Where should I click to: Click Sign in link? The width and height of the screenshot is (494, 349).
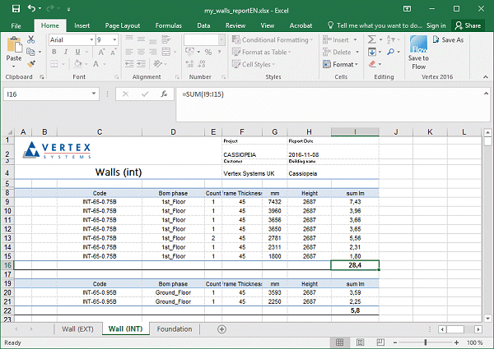(436, 25)
